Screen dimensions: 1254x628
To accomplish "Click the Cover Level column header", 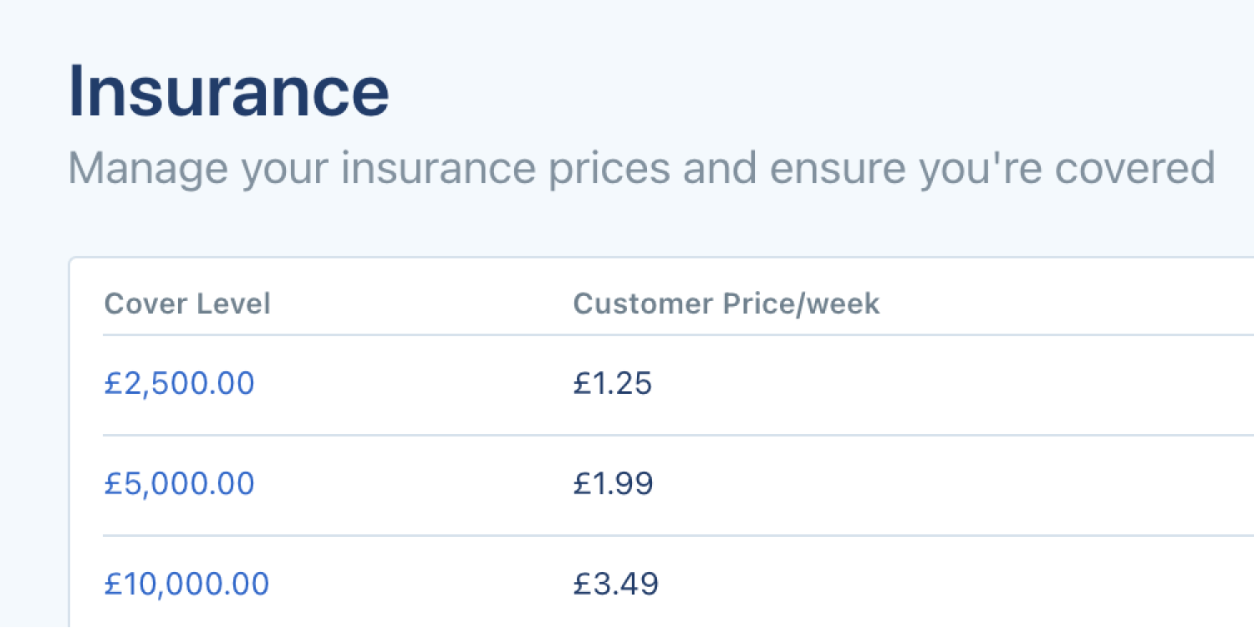I will tap(187, 304).
